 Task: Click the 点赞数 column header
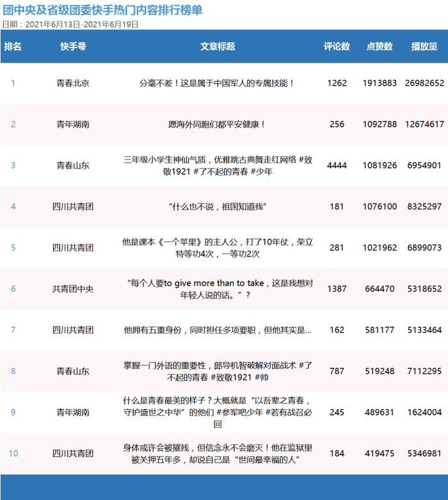[380, 47]
